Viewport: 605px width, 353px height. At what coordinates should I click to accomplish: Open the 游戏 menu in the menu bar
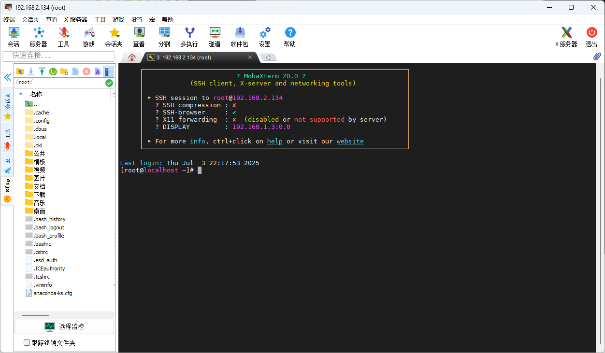(x=118, y=20)
